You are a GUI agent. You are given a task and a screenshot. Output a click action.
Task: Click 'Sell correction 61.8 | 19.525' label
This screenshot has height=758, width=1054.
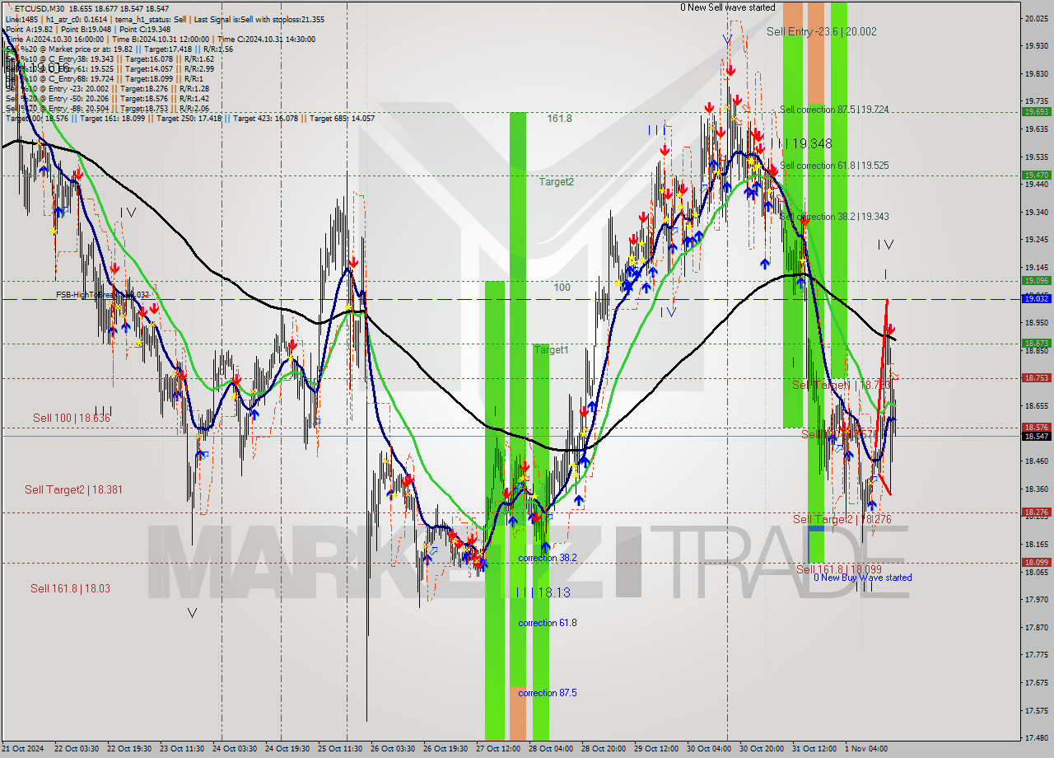[834, 166]
